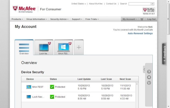
Task: Expand the Products dropdown menu
Action: point(17,19)
